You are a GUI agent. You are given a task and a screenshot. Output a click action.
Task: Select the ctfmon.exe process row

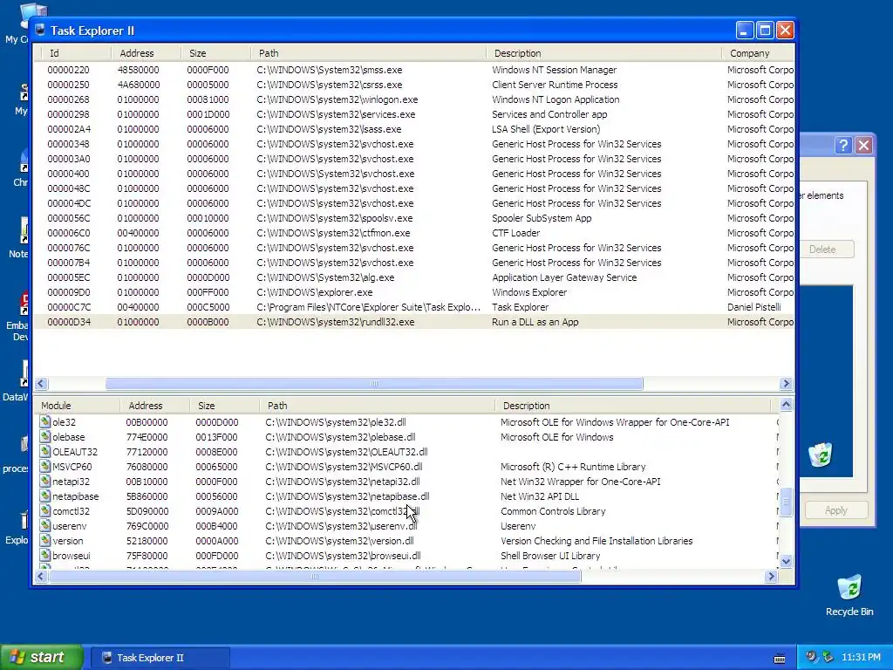(413, 232)
